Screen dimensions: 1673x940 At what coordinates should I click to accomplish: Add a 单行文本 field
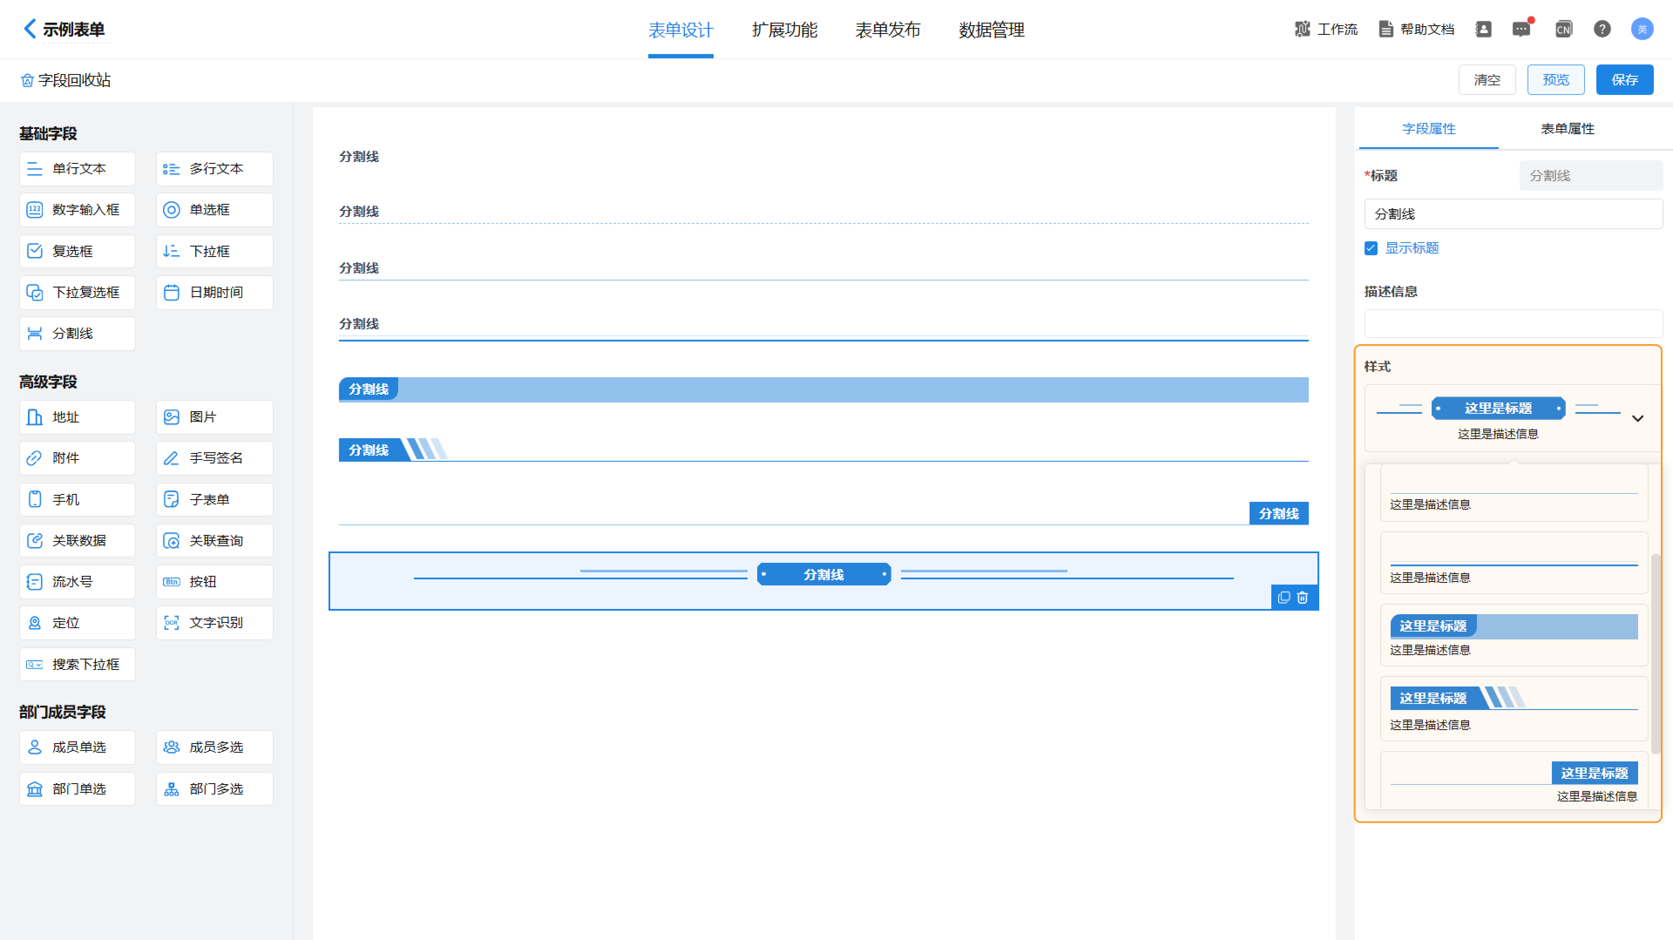77,169
